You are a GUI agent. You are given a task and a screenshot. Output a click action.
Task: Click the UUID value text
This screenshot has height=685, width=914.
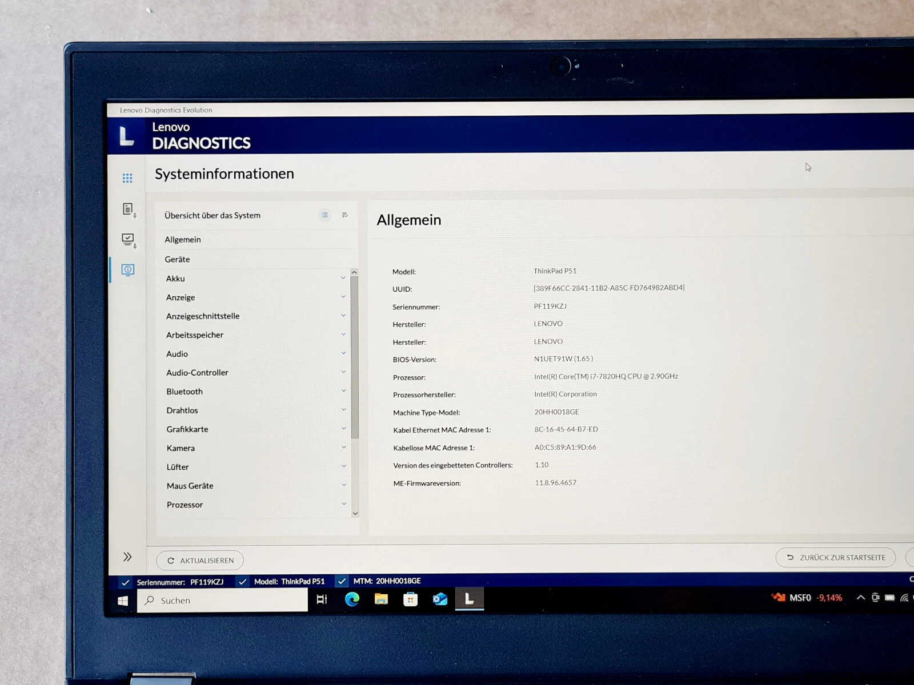point(609,288)
